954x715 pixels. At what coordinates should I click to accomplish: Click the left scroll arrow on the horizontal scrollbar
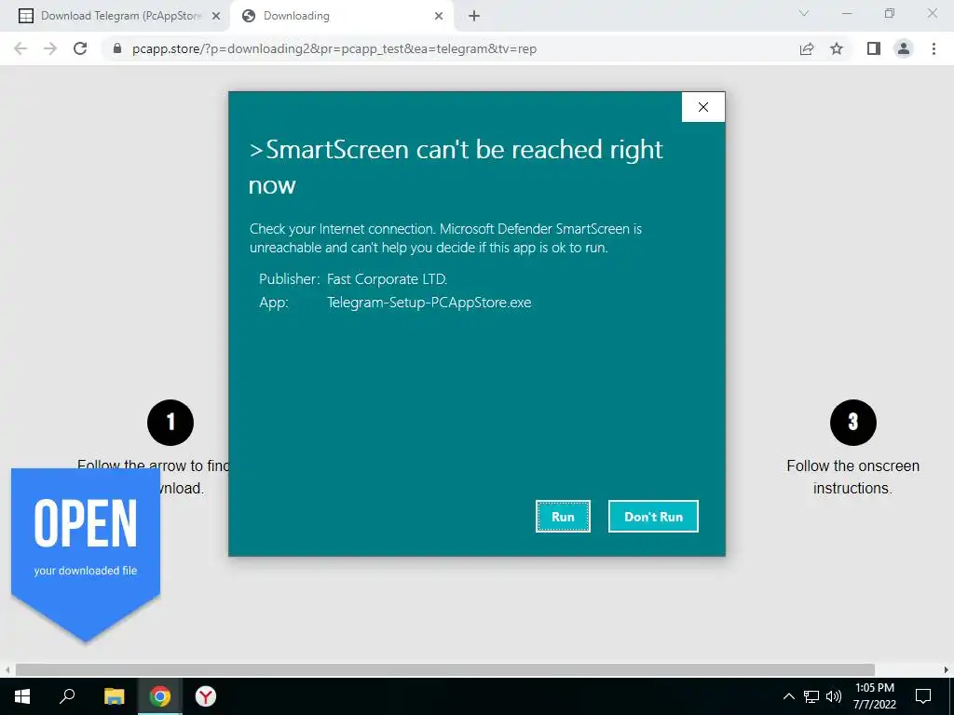pyautogui.click(x=7, y=669)
